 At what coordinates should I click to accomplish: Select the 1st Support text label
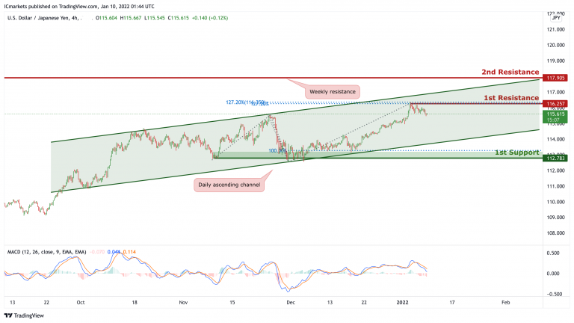(517, 153)
